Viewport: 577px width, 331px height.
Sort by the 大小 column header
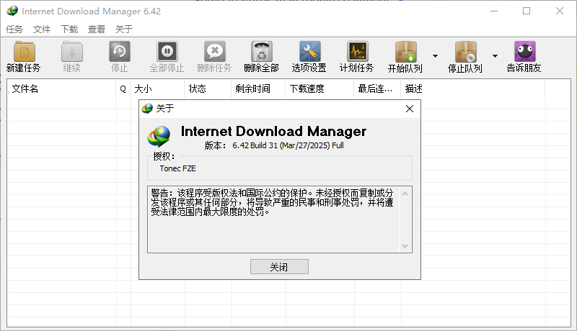pos(157,89)
